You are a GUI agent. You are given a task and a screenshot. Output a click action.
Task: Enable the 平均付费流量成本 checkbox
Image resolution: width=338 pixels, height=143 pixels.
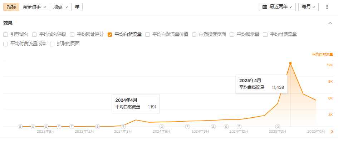pyautogui.click(x=6, y=44)
